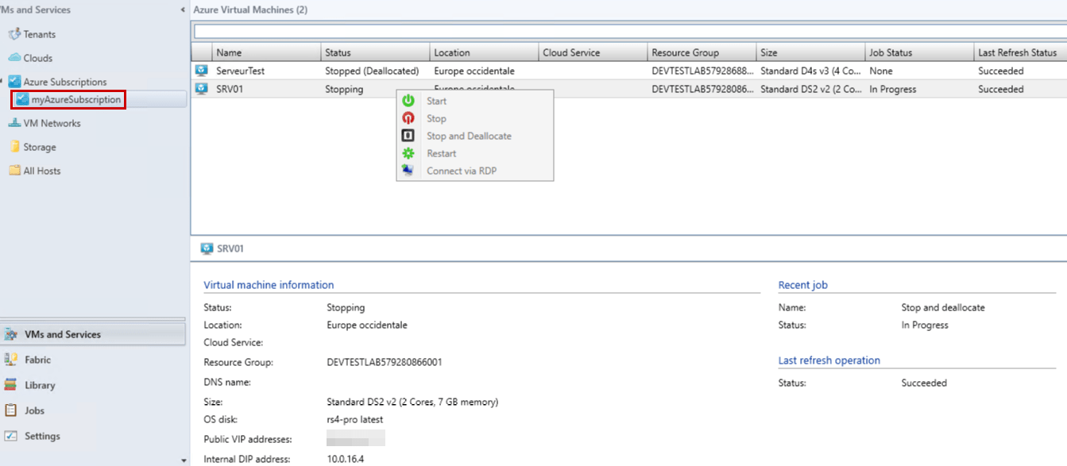Screen dimensions: 1067x466
Task: Click the ServeurTest VM row icon
Action: point(202,71)
